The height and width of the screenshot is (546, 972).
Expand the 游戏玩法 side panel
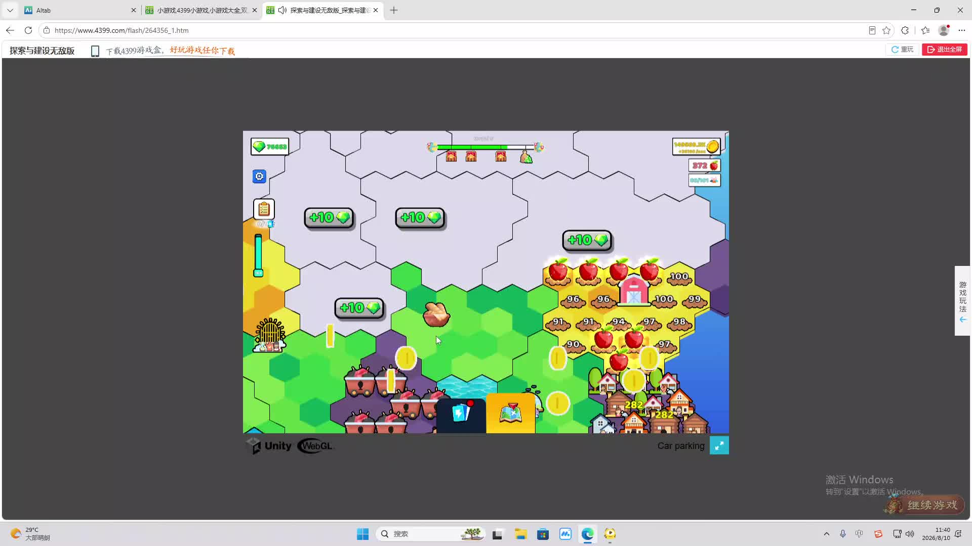(962, 301)
